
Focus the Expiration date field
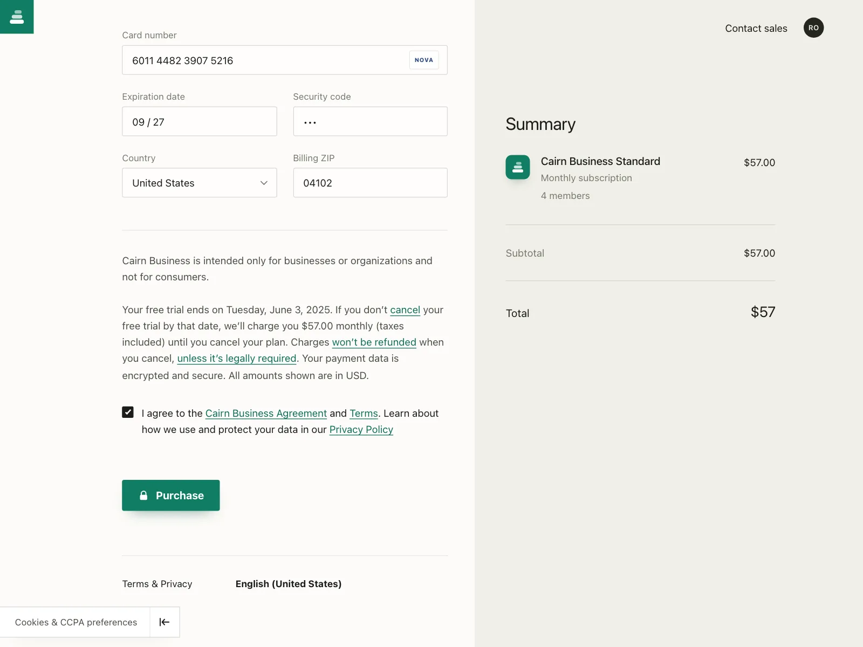(x=200, y=121)
